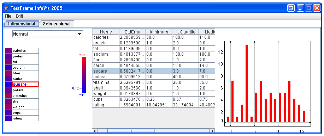The image size is (324, 136).
Task: Select protein in the variable list
Action: (25, 56)
